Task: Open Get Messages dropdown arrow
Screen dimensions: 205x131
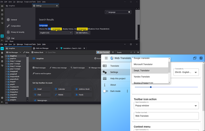Action: point(20,52)
